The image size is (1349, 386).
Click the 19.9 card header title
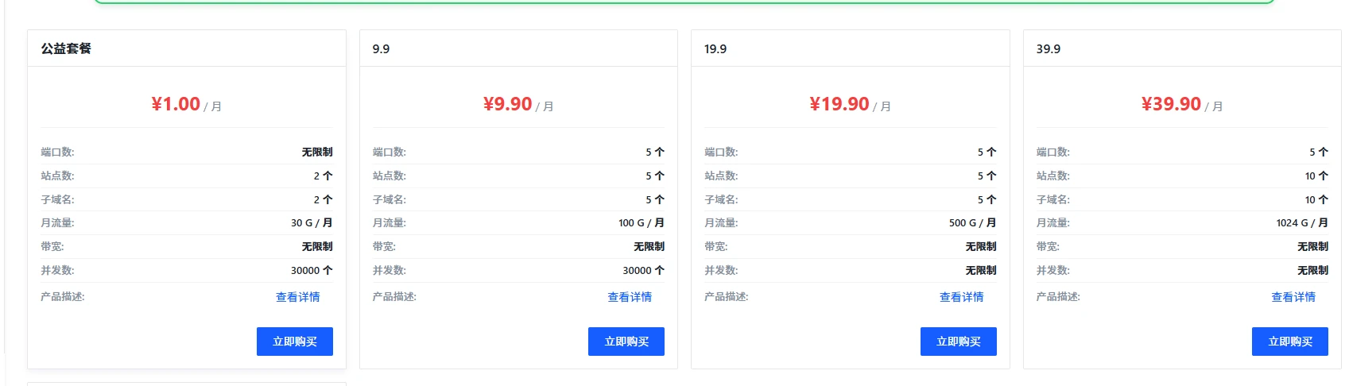pos(715,49)
